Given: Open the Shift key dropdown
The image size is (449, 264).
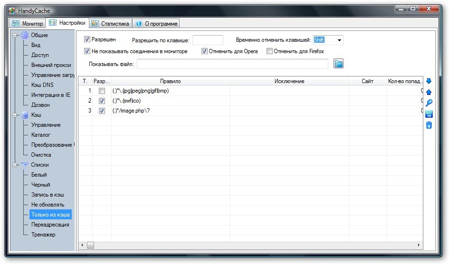Looking at the screenshot, I should 339,40.
